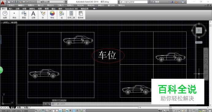Click the Workspace Switching gear icon in status bar

point(190,111)
